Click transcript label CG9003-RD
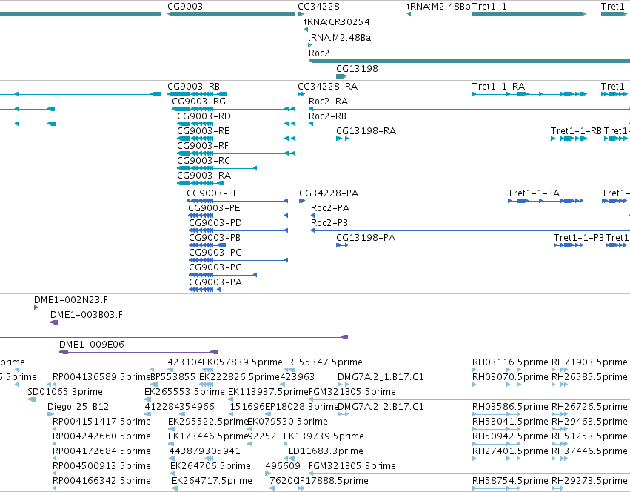Image resolution: width=630 pixels, height=492 pixels. point(204,116)
